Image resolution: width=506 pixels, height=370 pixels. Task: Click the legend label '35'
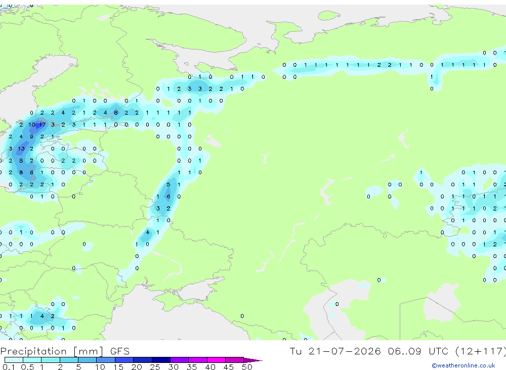tap(192, 367)
